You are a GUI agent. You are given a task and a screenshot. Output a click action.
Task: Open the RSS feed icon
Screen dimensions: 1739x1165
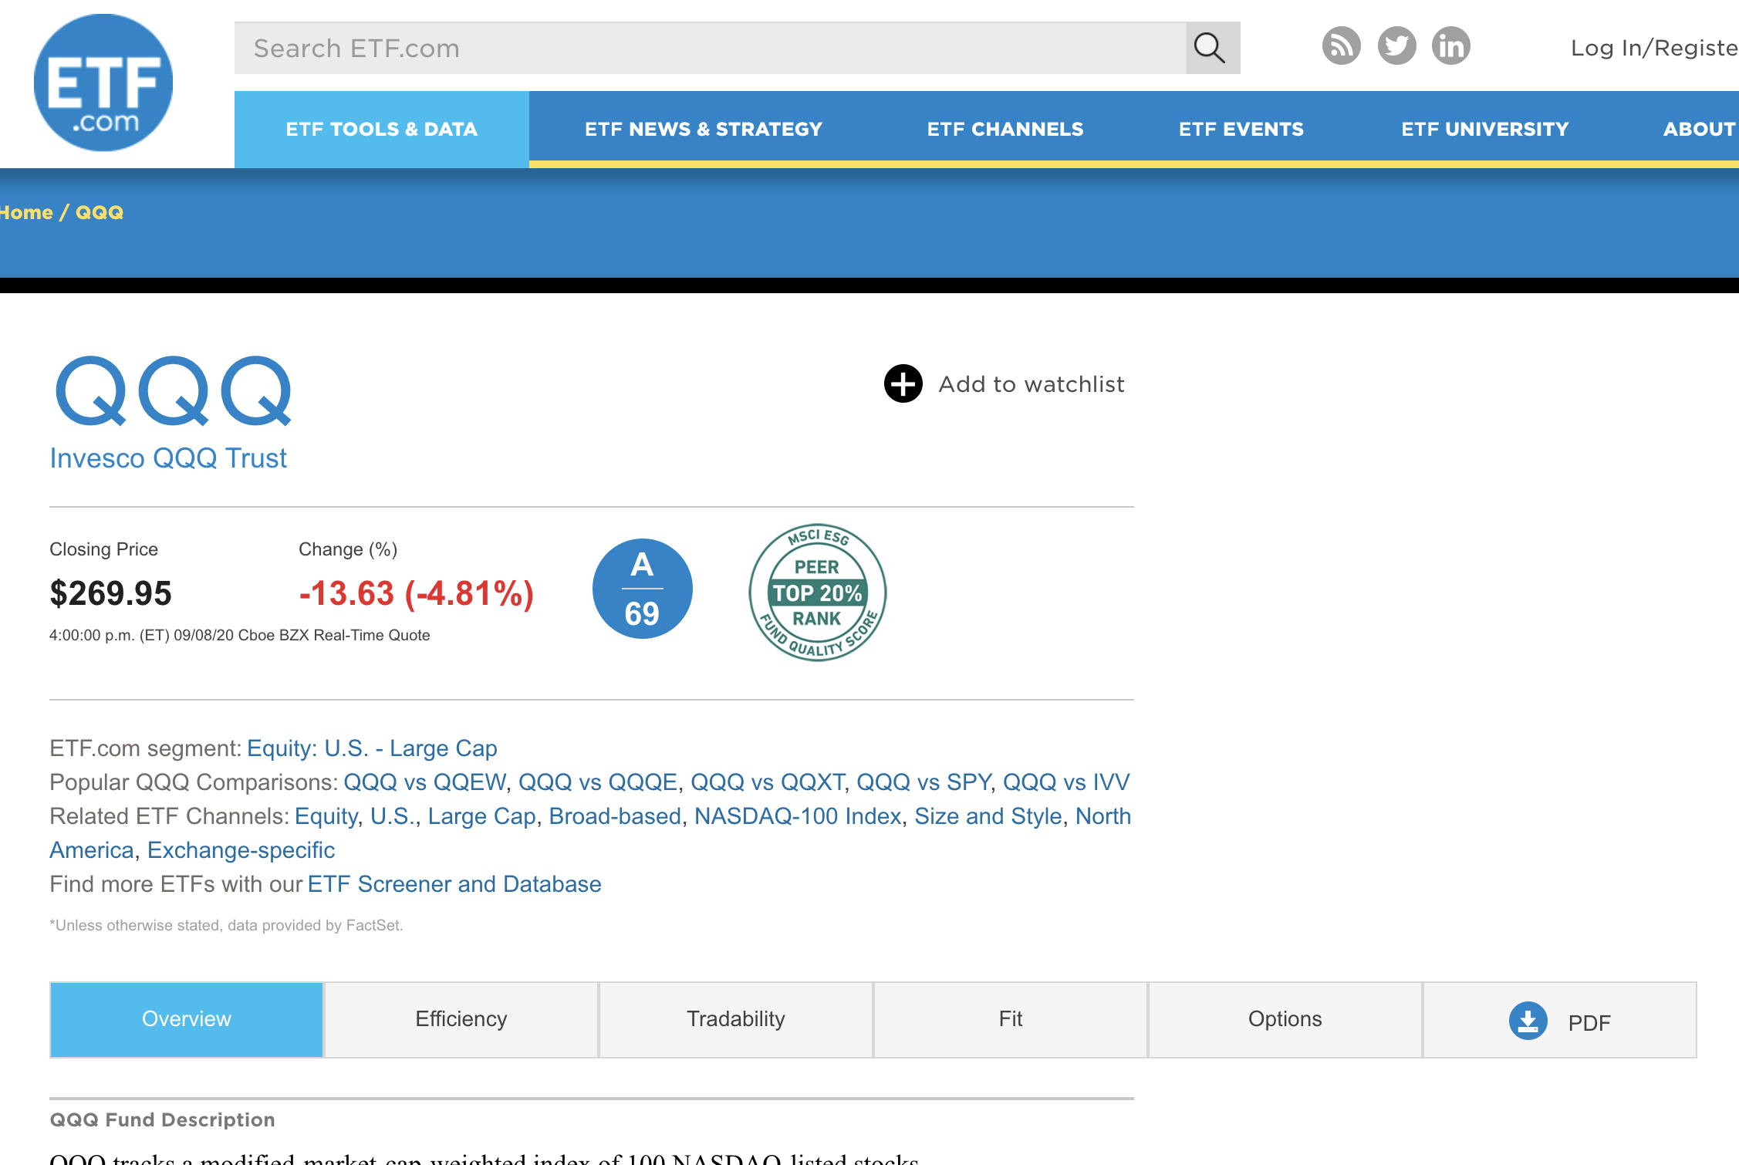pyautogui.click(x=1341, y=46)
